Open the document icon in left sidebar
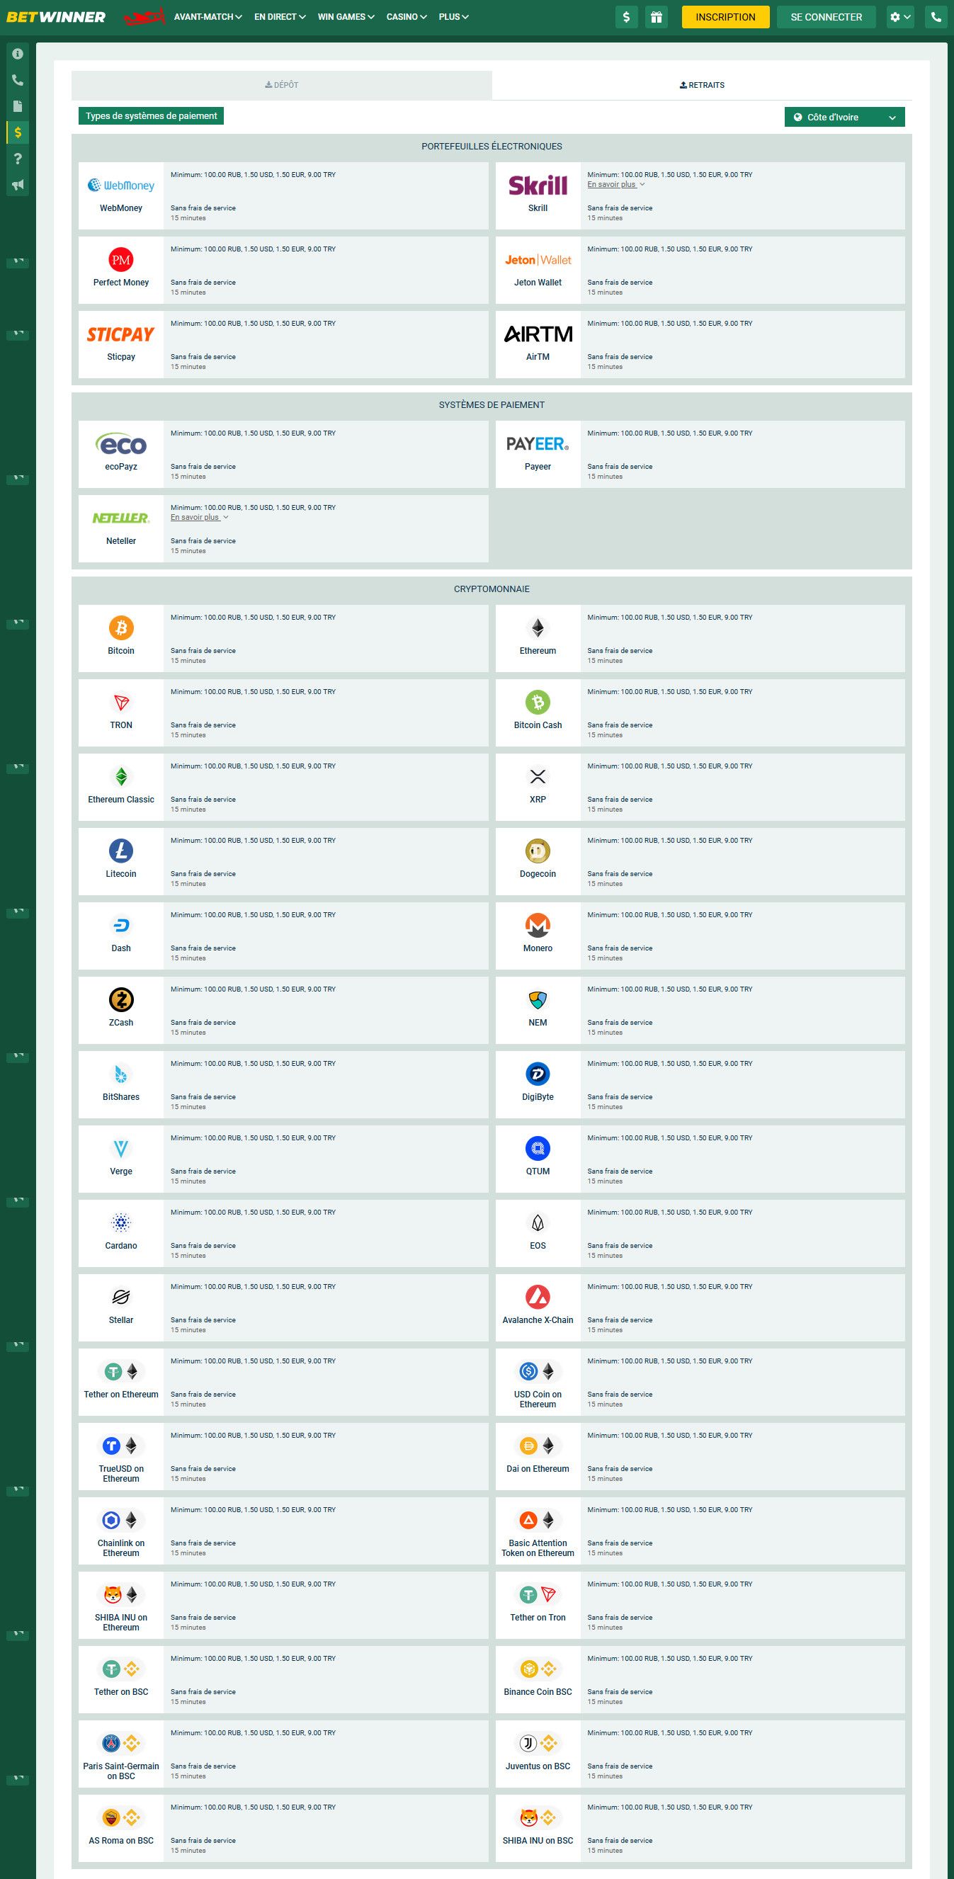Viewport: 954px width, 1879px height. pyautogui.click(x=18, y=106)
